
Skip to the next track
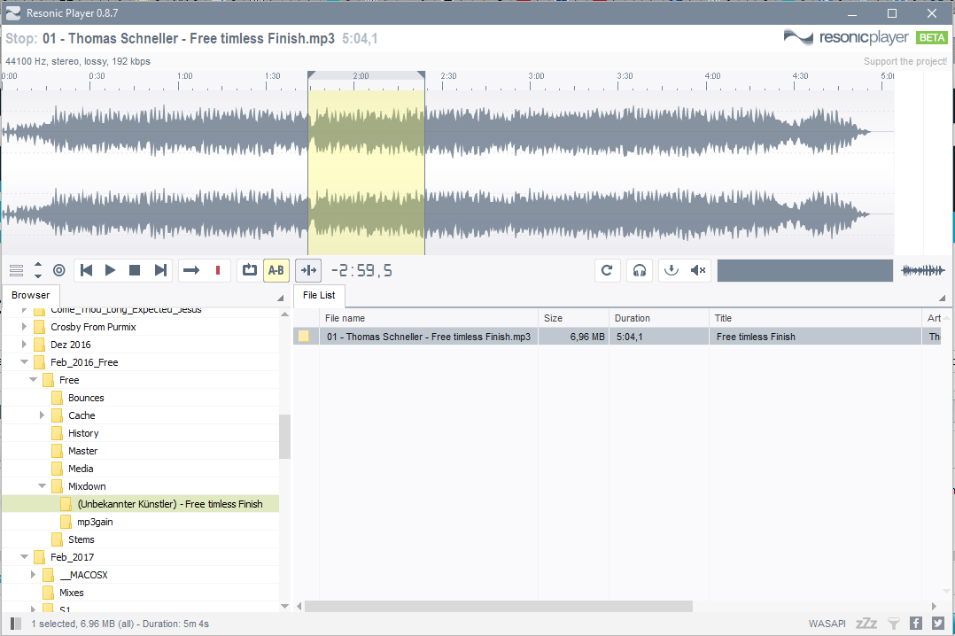160,270
